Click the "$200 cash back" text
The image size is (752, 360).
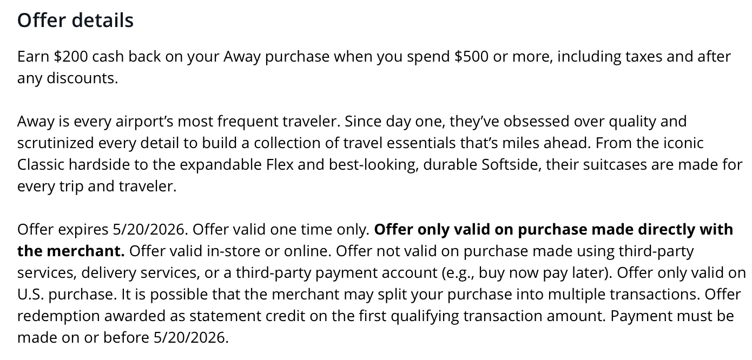[107, 57]
